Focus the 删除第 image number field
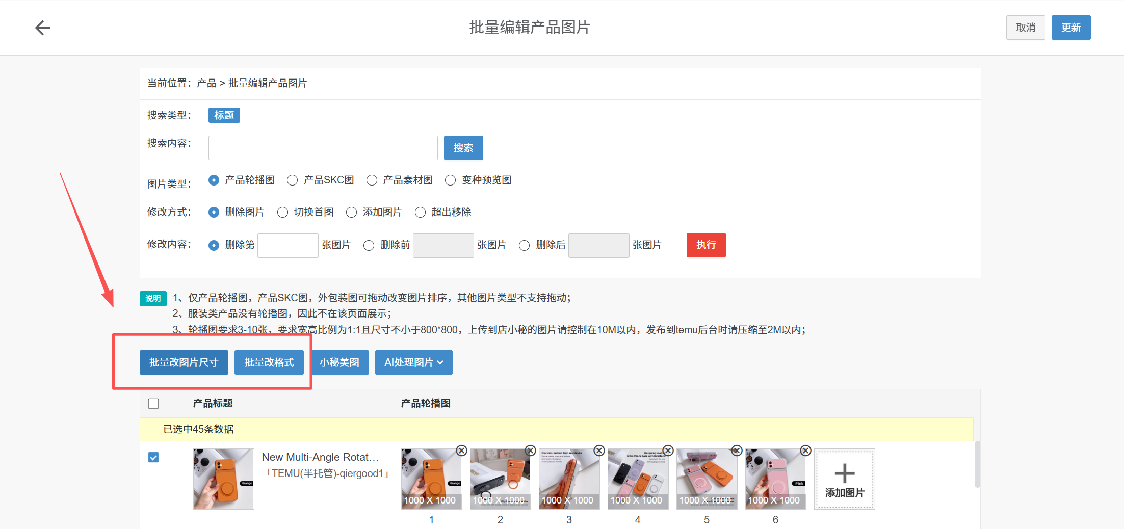1124x529 pixels. 288,246
